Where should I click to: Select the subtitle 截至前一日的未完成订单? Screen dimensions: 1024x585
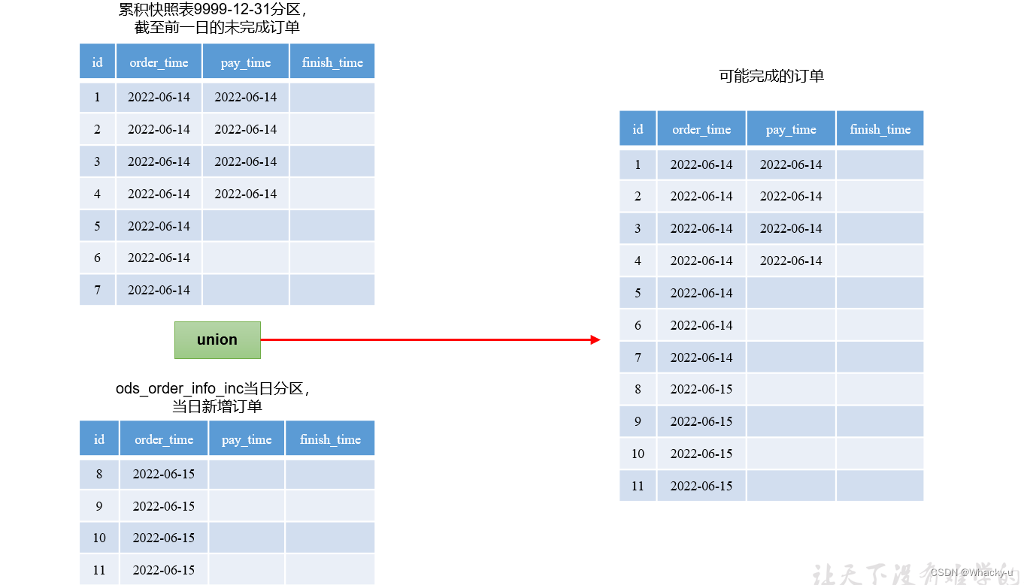tap(217, 28)
